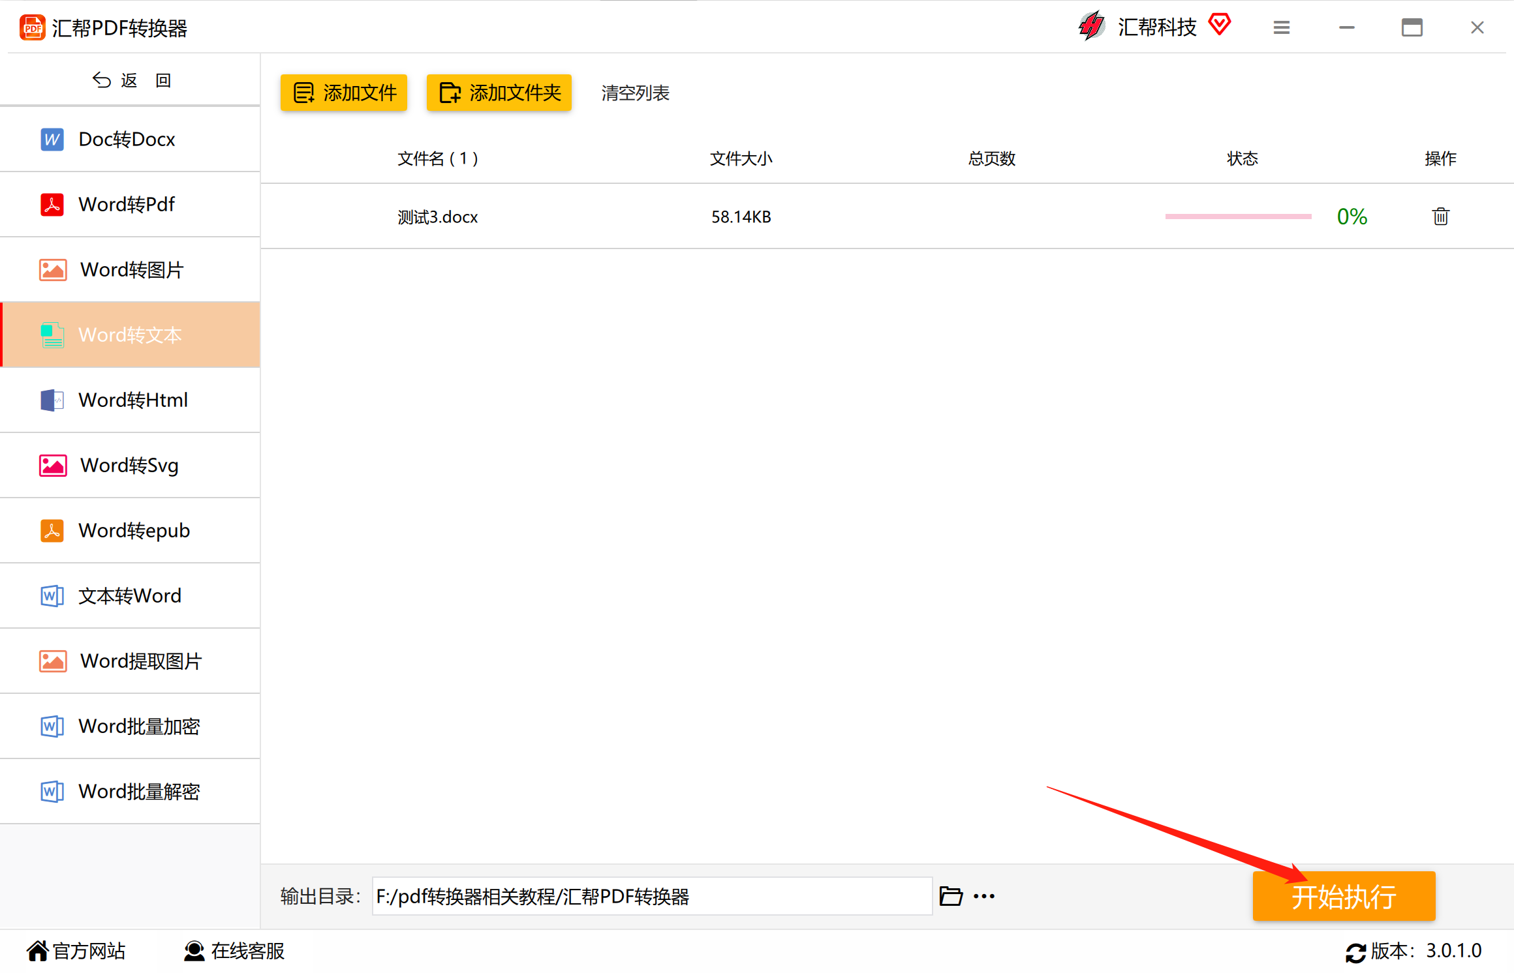Click the Word批量加密 icon

pos(52,726)
